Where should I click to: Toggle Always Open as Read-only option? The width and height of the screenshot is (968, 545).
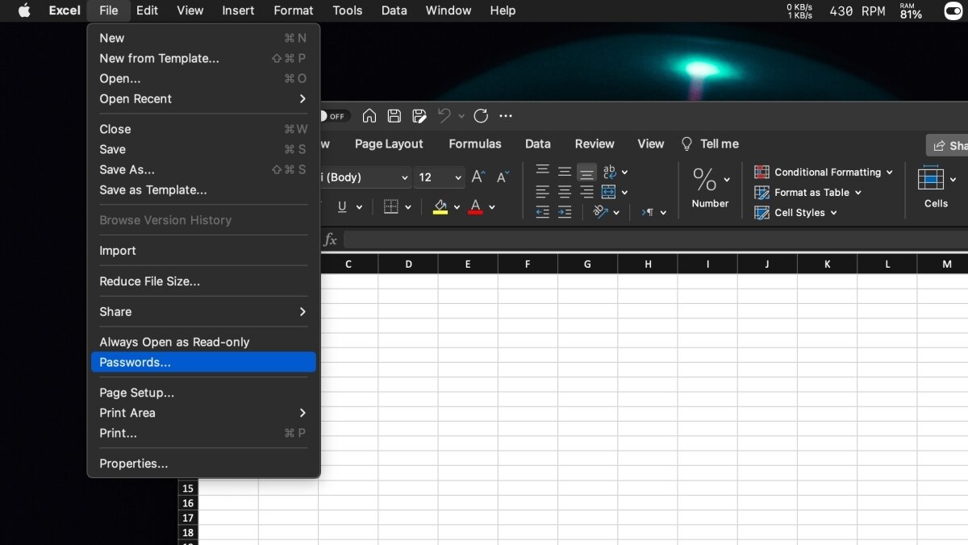tap(174, 342)
